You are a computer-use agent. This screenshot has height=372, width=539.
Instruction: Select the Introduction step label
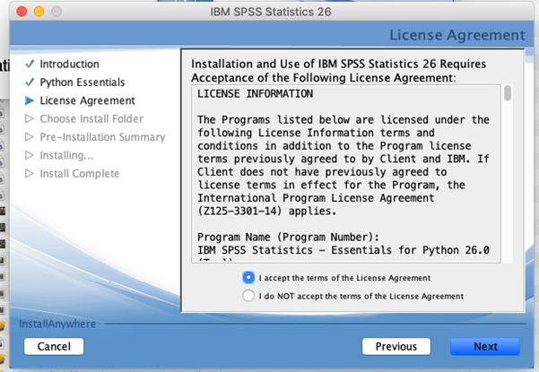click(69, 64)
